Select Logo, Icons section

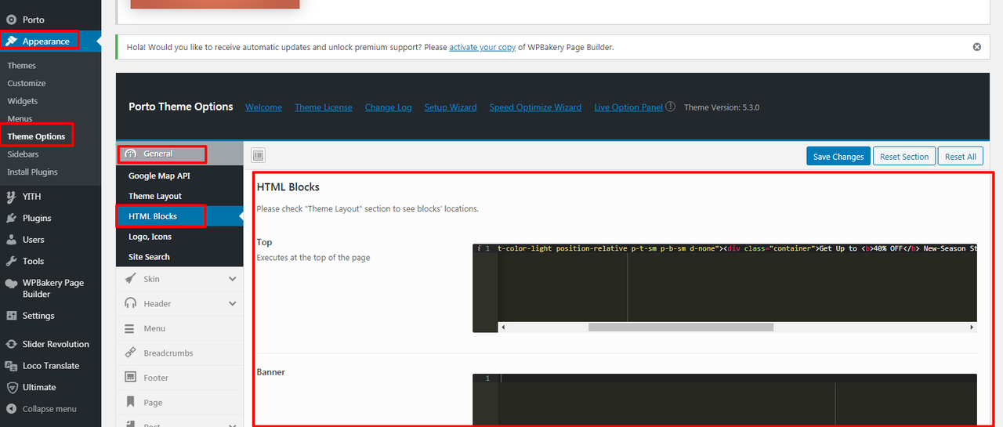click(x=150, y=237)
